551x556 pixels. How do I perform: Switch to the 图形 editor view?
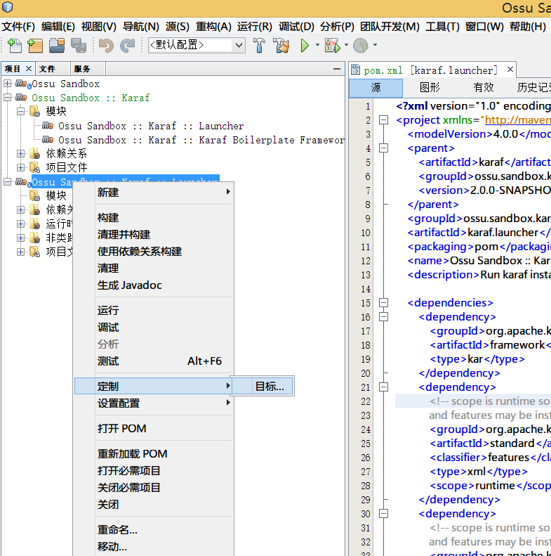(430, 88)
